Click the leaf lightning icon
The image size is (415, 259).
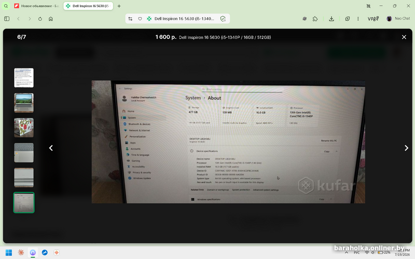pos(348,19)
